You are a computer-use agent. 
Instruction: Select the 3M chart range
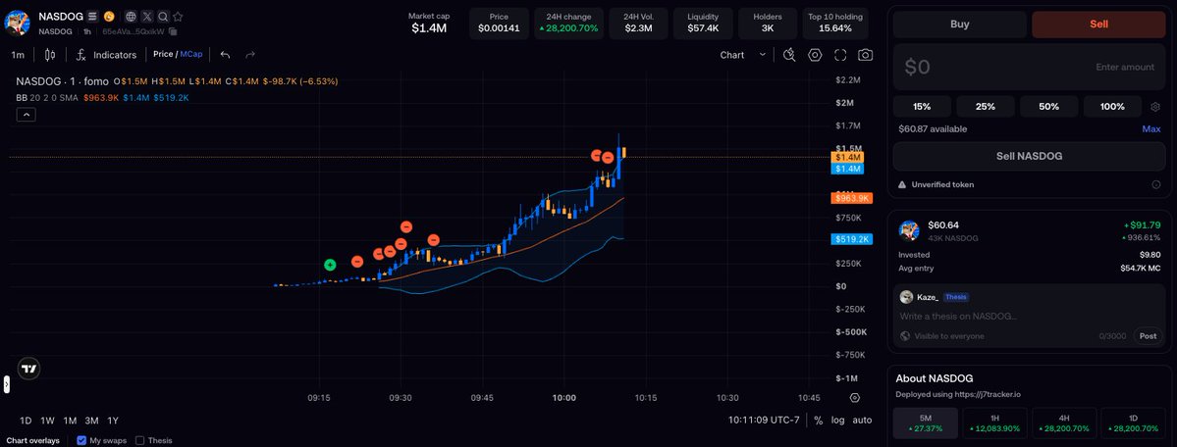coord(91,420)
